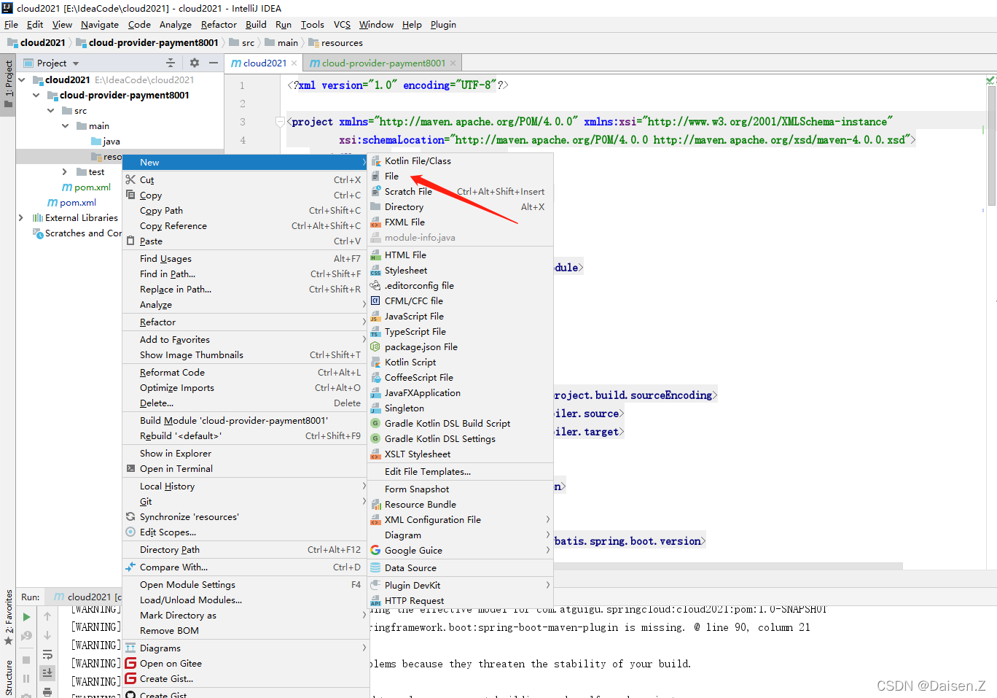997x698 pixels.
Task: Click the HTTP Request API icon
Action: click(375, 601)
